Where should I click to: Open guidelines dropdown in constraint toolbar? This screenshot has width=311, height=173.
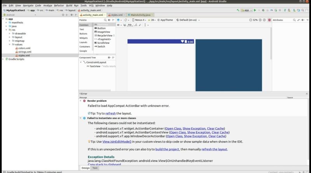(146, 25)
